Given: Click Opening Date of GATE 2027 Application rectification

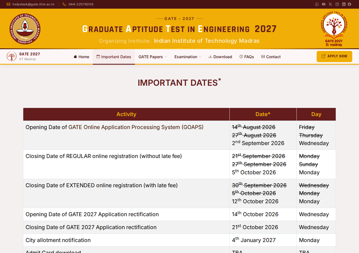Looking at the screenshot, I should click(x=92, y=214).
